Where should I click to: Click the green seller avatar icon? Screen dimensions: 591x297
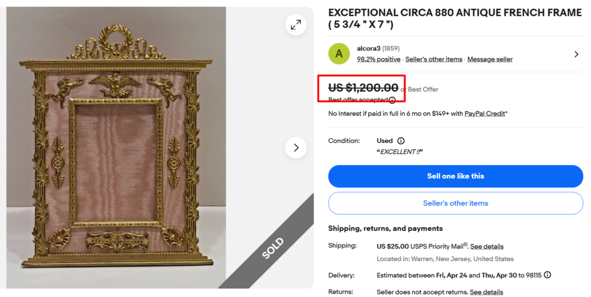coord(339,54)
